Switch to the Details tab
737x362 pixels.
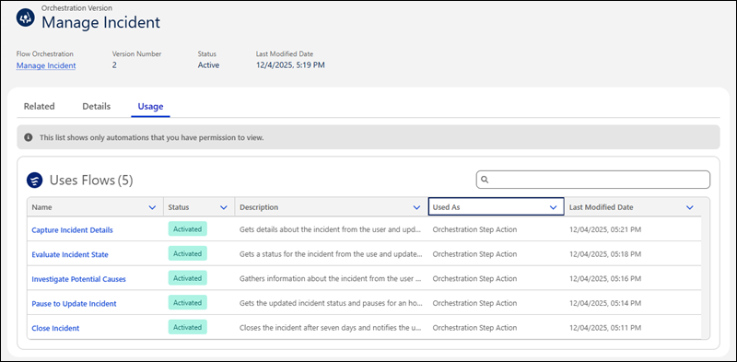pos(97,106)
